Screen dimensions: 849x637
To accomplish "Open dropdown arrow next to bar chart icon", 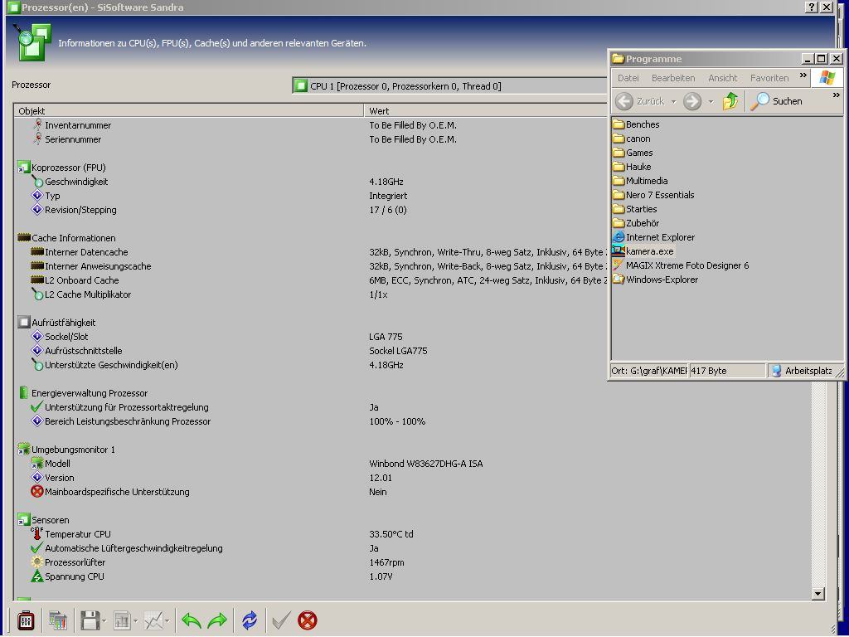I will tap(135, 620).
